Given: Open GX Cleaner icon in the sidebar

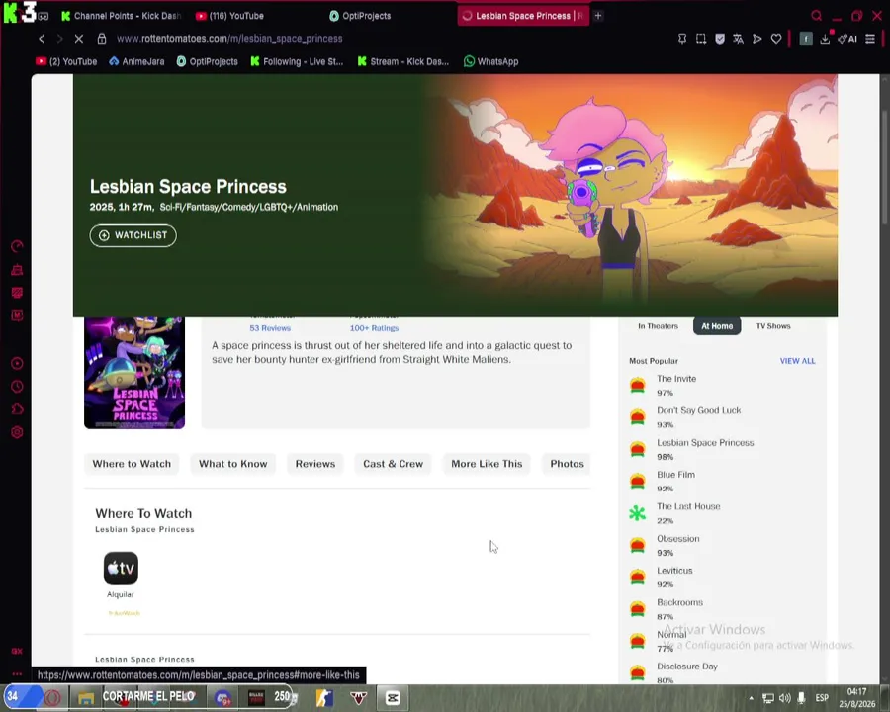Looking at the screenshot, I should 17,270.
